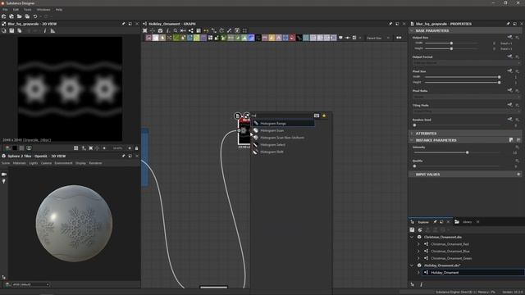Pin the 3D VIEW panel
The width and height of the screenshot is (525, 295).
(123, 156)
